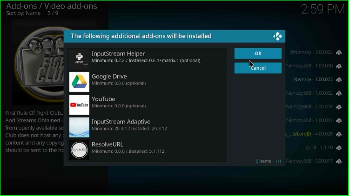The image size is (349, 196).
Task: Click the 2:59 PM clock
Action: pyautogui.click(x=323, y=9)
